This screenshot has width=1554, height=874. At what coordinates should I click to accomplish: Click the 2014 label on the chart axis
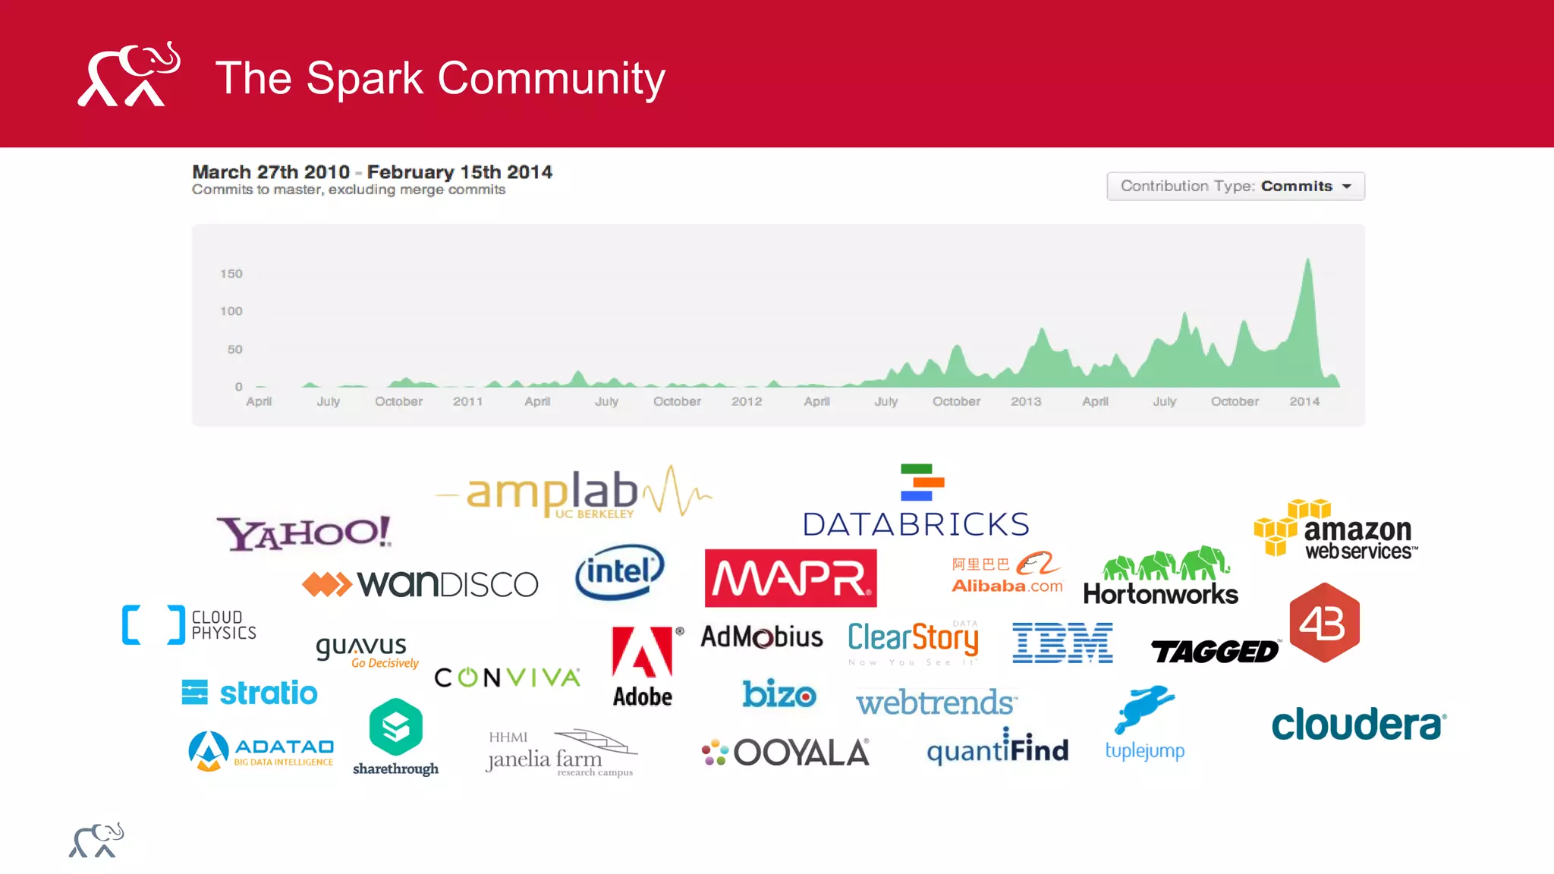coord(1304,401)
